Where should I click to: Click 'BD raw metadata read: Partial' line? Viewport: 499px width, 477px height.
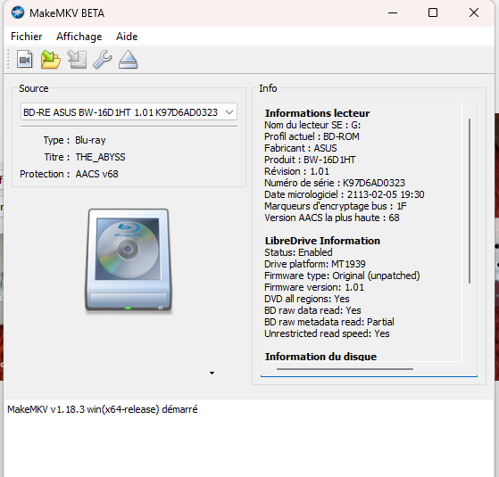pyautogui.click(x=329, y=322)
